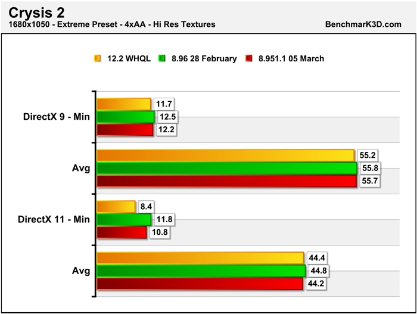Click the red 8.951.1 legend swatch
Viewport: 417px width, 314px height.
click(x=248, y=58)
